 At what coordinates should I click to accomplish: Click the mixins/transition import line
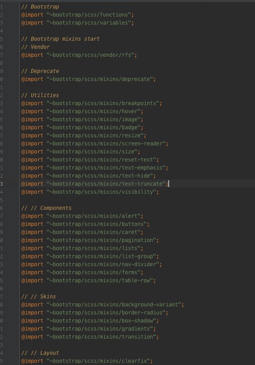[90, 337]
